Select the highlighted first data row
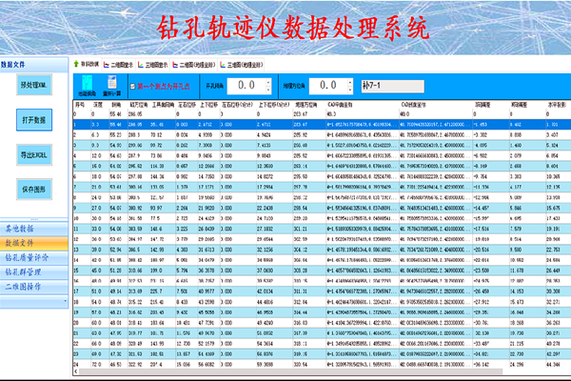 (285, 124)
